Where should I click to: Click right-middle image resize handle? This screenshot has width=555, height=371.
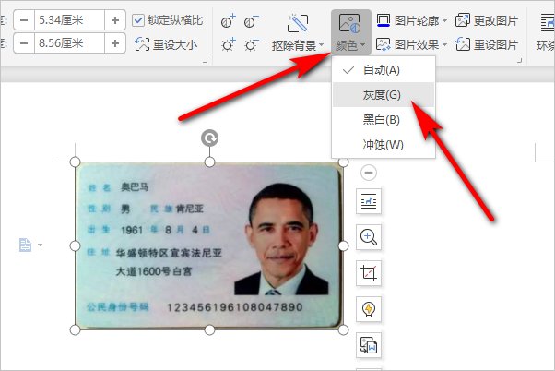point(343,245)
